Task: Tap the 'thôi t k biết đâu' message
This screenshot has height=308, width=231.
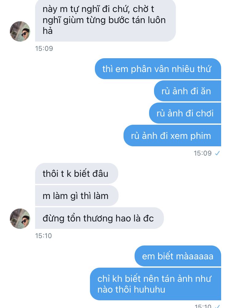Action: click(x=77, y=173)
